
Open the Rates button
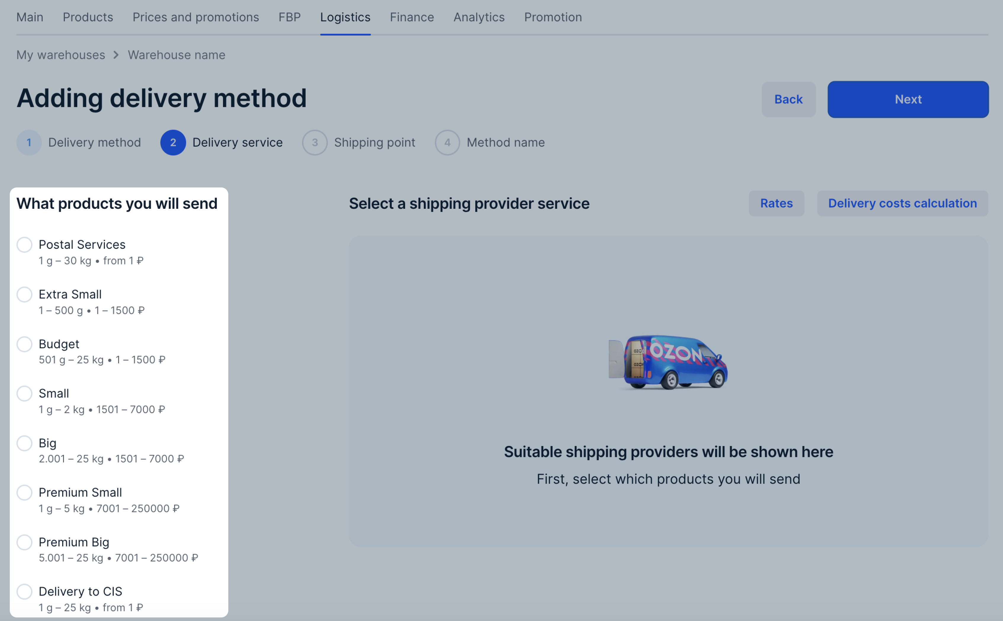[776, 203]
